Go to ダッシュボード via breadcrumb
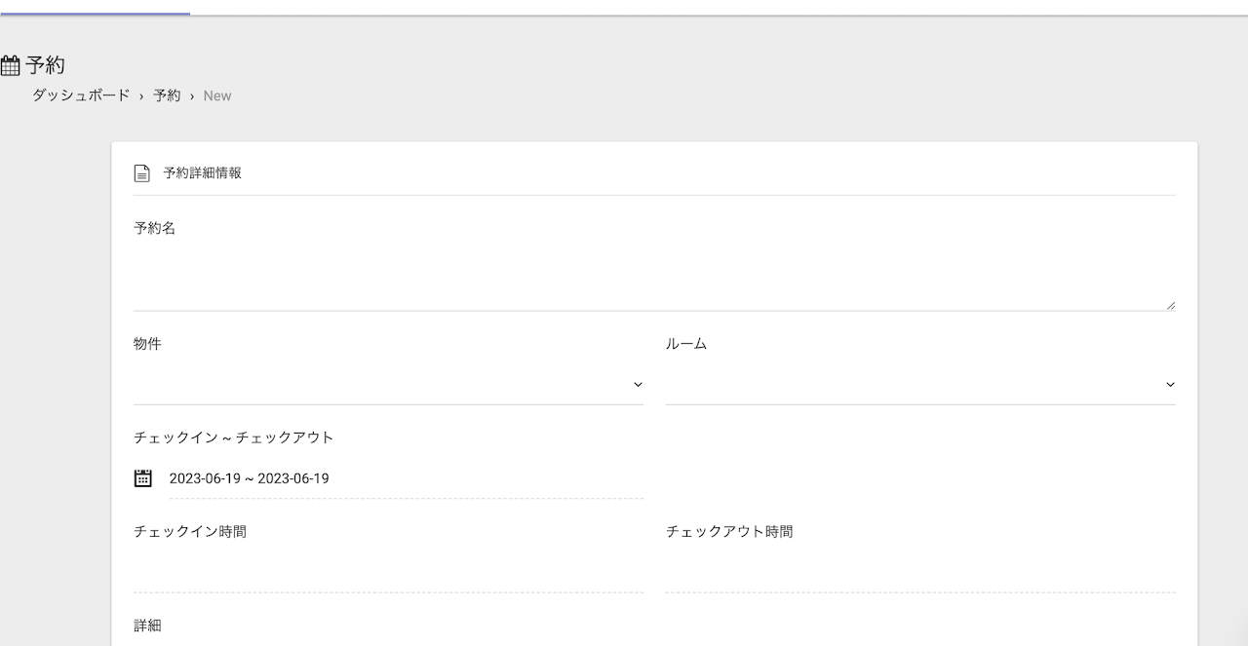The height and width of the screenshot is (646, 1248). click(x=81, y=95)
